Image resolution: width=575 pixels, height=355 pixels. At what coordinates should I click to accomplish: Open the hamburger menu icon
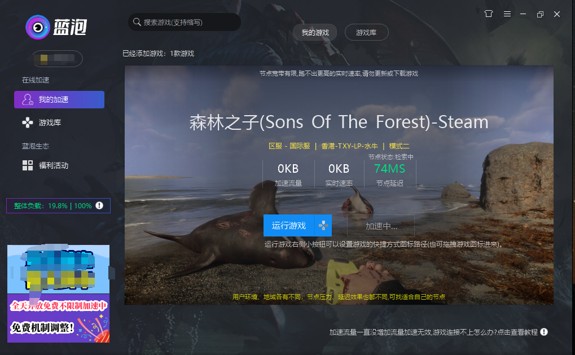pyautogui.click(x=507, y=14)
